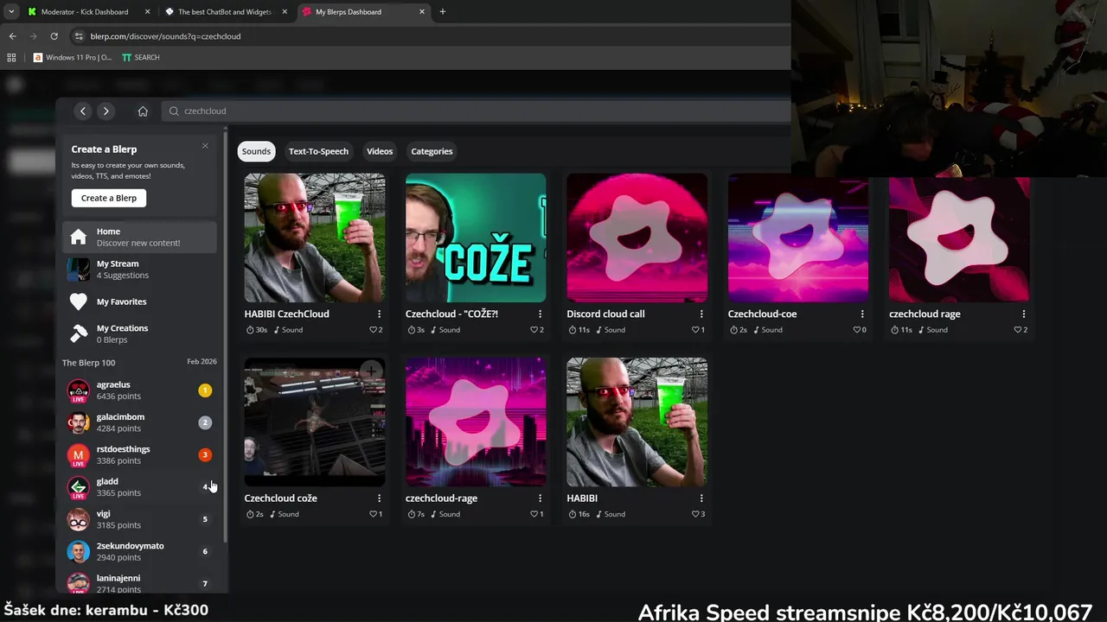1107x622 pixels.
Task: Click galacimbom avatar icon
Action: (x=79, y=422)
